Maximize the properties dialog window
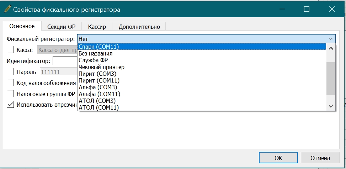346x169 pixels. [x=307, y=9]
